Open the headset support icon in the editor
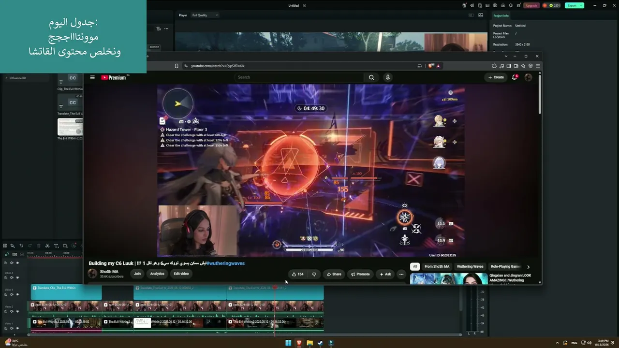Screen dimensions: 619x348 click(510, 5)
